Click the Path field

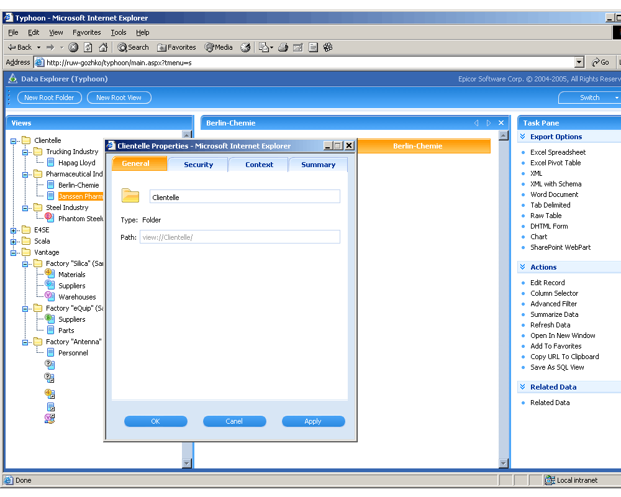tap(240, 237)
